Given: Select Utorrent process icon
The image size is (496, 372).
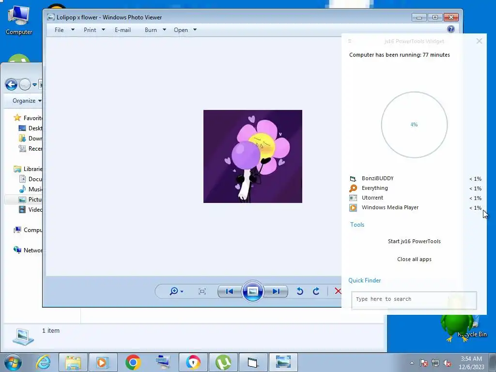Looking at the screenshot, I should point(353,198).
